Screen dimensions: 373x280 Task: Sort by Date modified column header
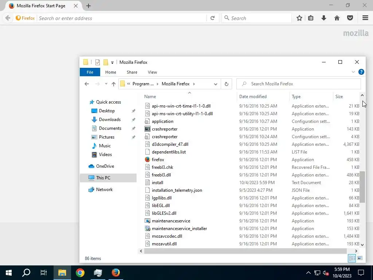(x=263, y=96)
